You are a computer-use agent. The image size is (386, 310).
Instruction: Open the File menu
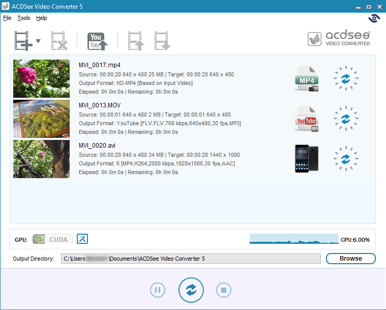[7, 18]
